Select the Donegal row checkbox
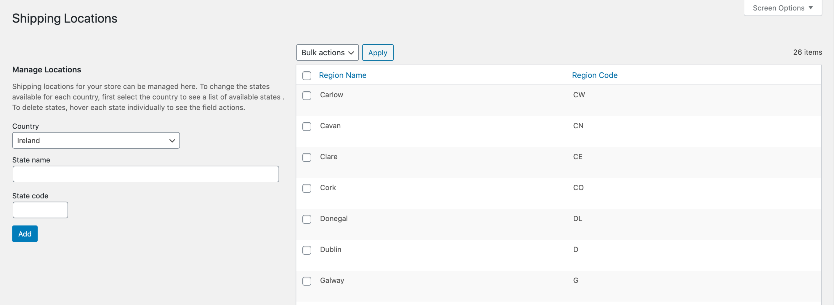This screenshot has width=834, height=305. [307, 219]
